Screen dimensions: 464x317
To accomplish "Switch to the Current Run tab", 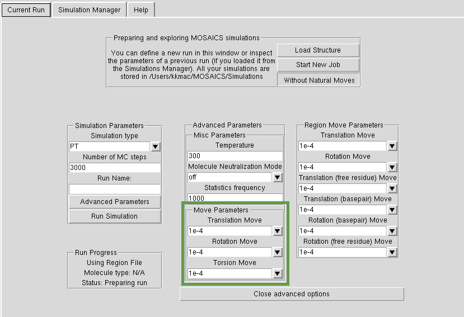I will [x=26, y=10].
